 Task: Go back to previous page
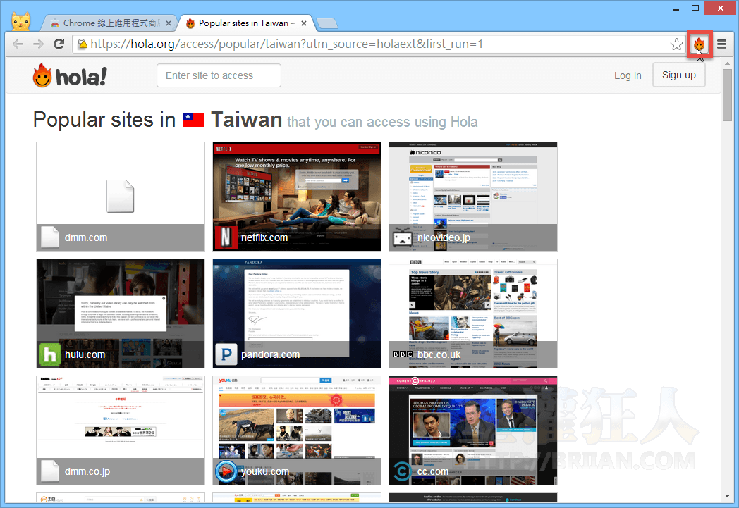pos(18,44)
